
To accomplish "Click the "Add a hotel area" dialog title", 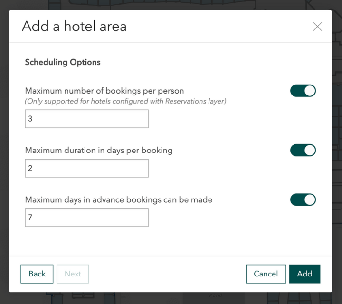I will point(74,26).
